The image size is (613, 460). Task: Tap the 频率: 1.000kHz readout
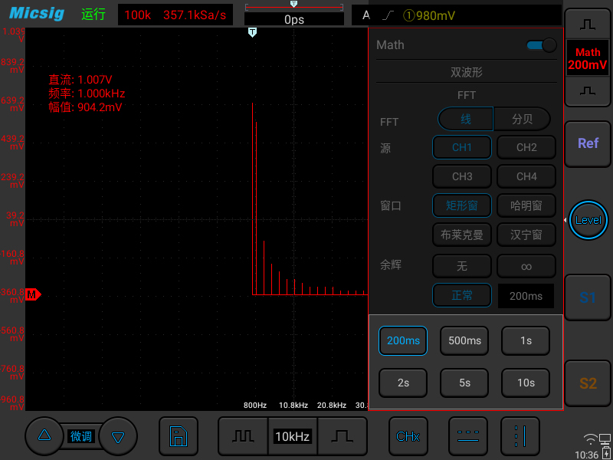click(87, 94)
